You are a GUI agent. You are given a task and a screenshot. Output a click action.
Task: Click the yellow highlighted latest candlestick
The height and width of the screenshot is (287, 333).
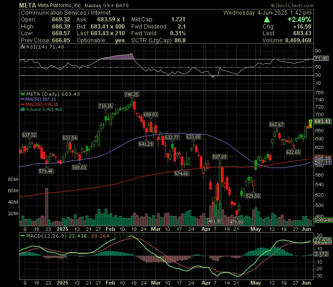[311, 124]
